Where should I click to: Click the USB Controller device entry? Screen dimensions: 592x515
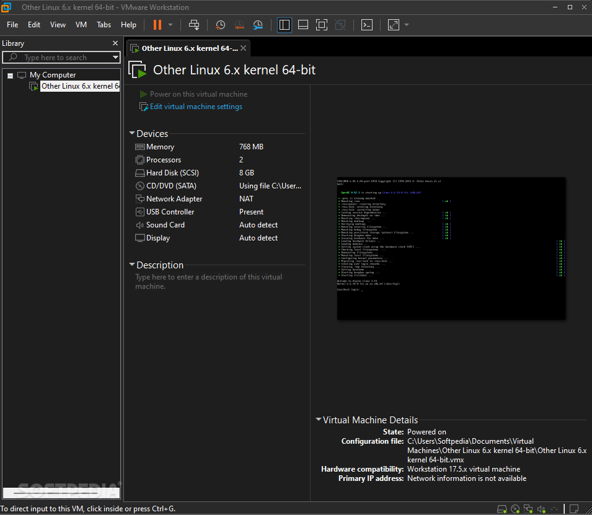coord(170,212)
